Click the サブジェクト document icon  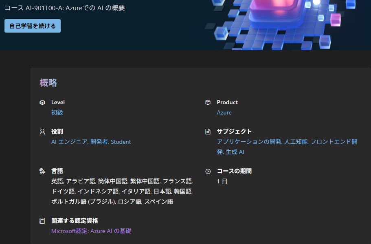pos(208,132)
